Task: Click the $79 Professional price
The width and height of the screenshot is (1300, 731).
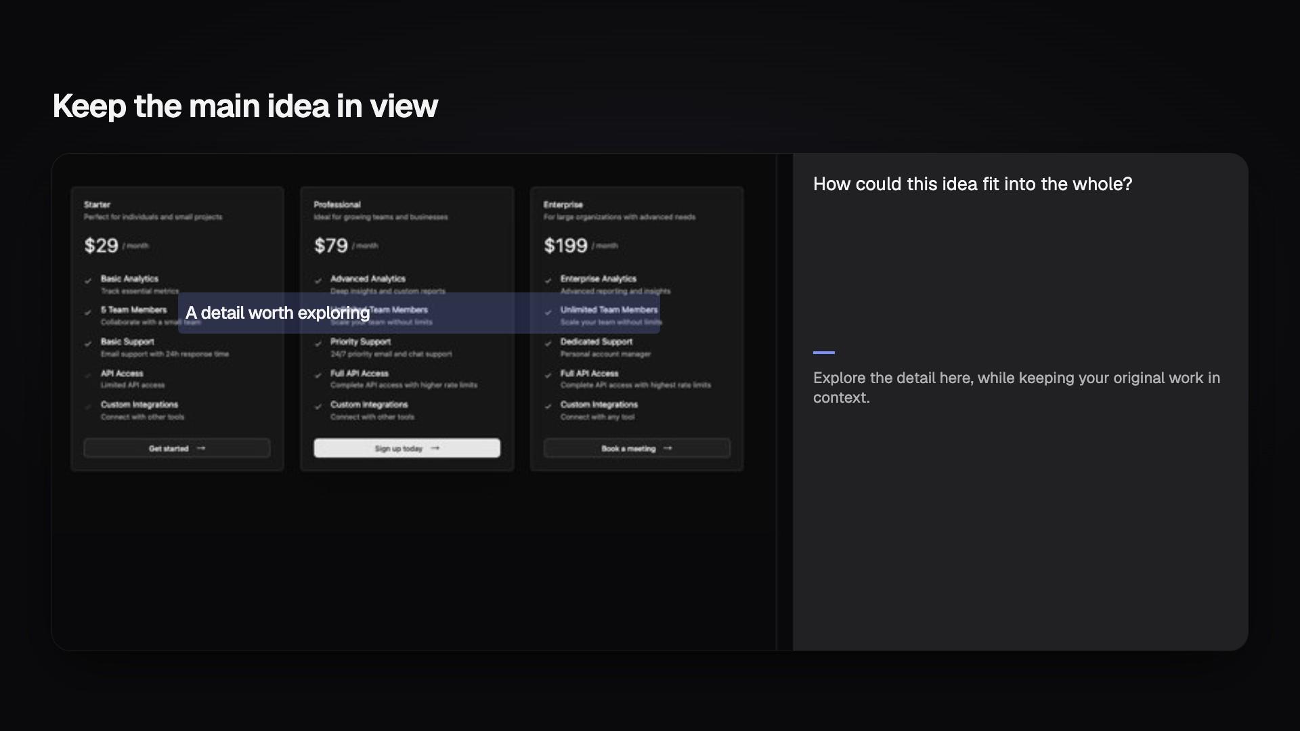Action: (330, 245)
